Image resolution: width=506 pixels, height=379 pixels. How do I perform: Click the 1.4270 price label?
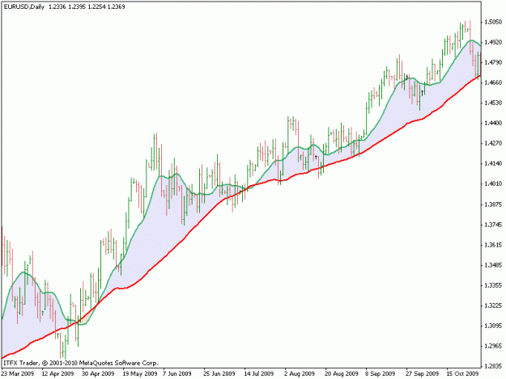click(x=493, y=143)
